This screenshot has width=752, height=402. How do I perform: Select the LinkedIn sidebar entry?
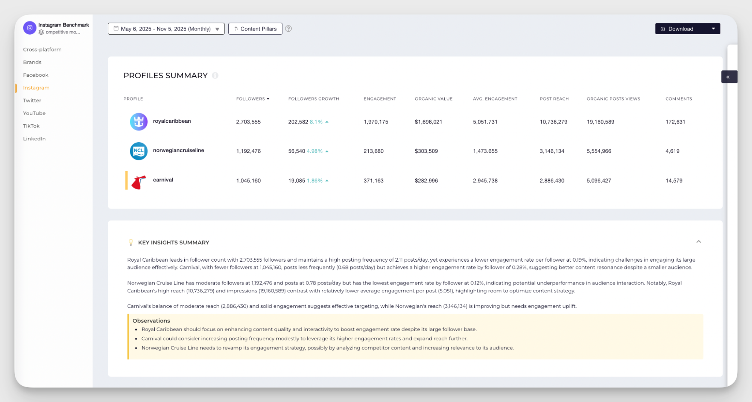point(34,139)
